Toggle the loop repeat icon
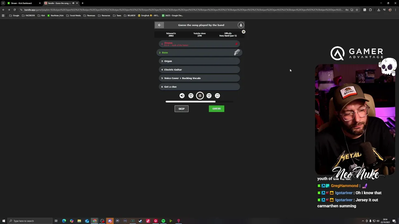 (217, 96)
